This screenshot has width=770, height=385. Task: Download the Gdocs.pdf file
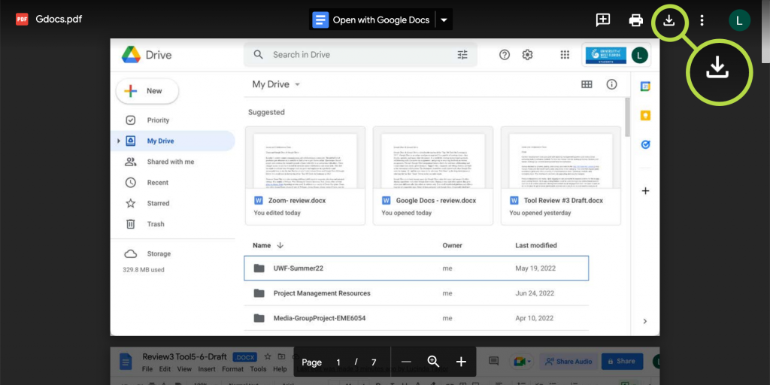click(x=668, y=20)
